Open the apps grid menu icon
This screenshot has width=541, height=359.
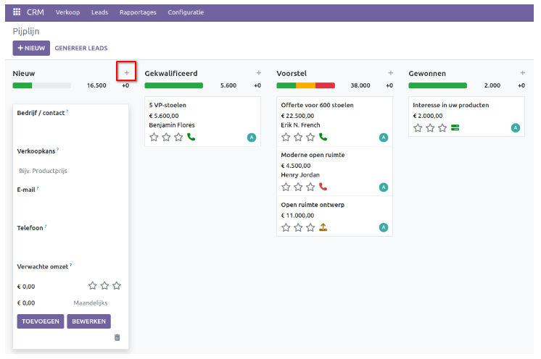[17, 12]
